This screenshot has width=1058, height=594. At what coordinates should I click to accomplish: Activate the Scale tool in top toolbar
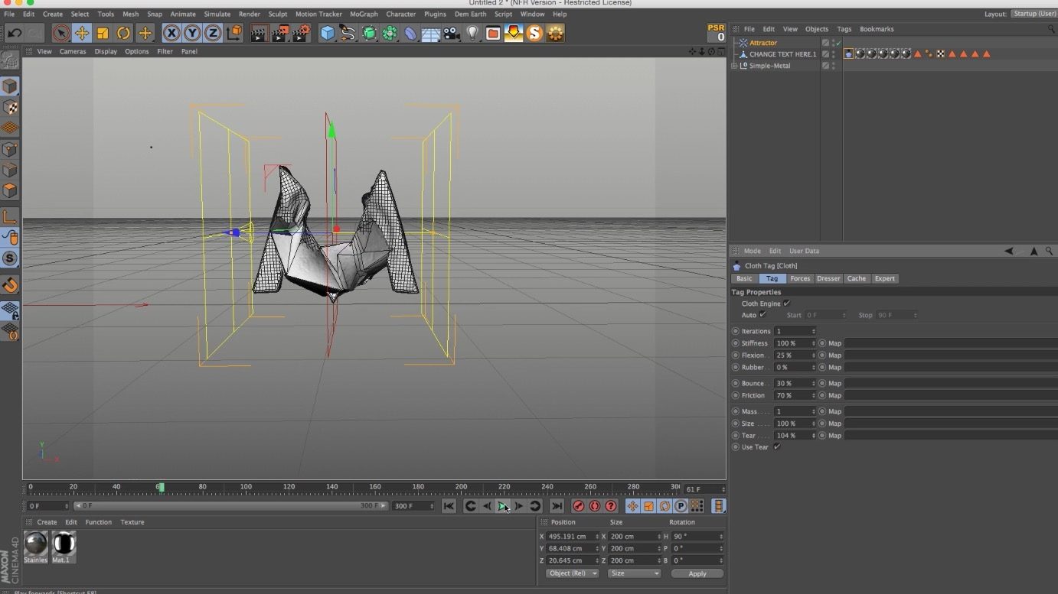click(x=103, y=33)
